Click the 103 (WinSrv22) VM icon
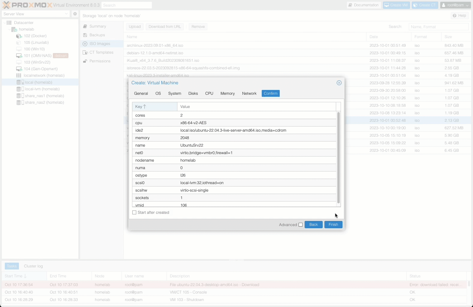The height and width of the screenshot is (307, 473). pyautogui.click(x=19, y=62)
